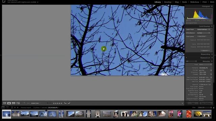Adjust the Exposure quick develop buttons

[x=203, y=40]
